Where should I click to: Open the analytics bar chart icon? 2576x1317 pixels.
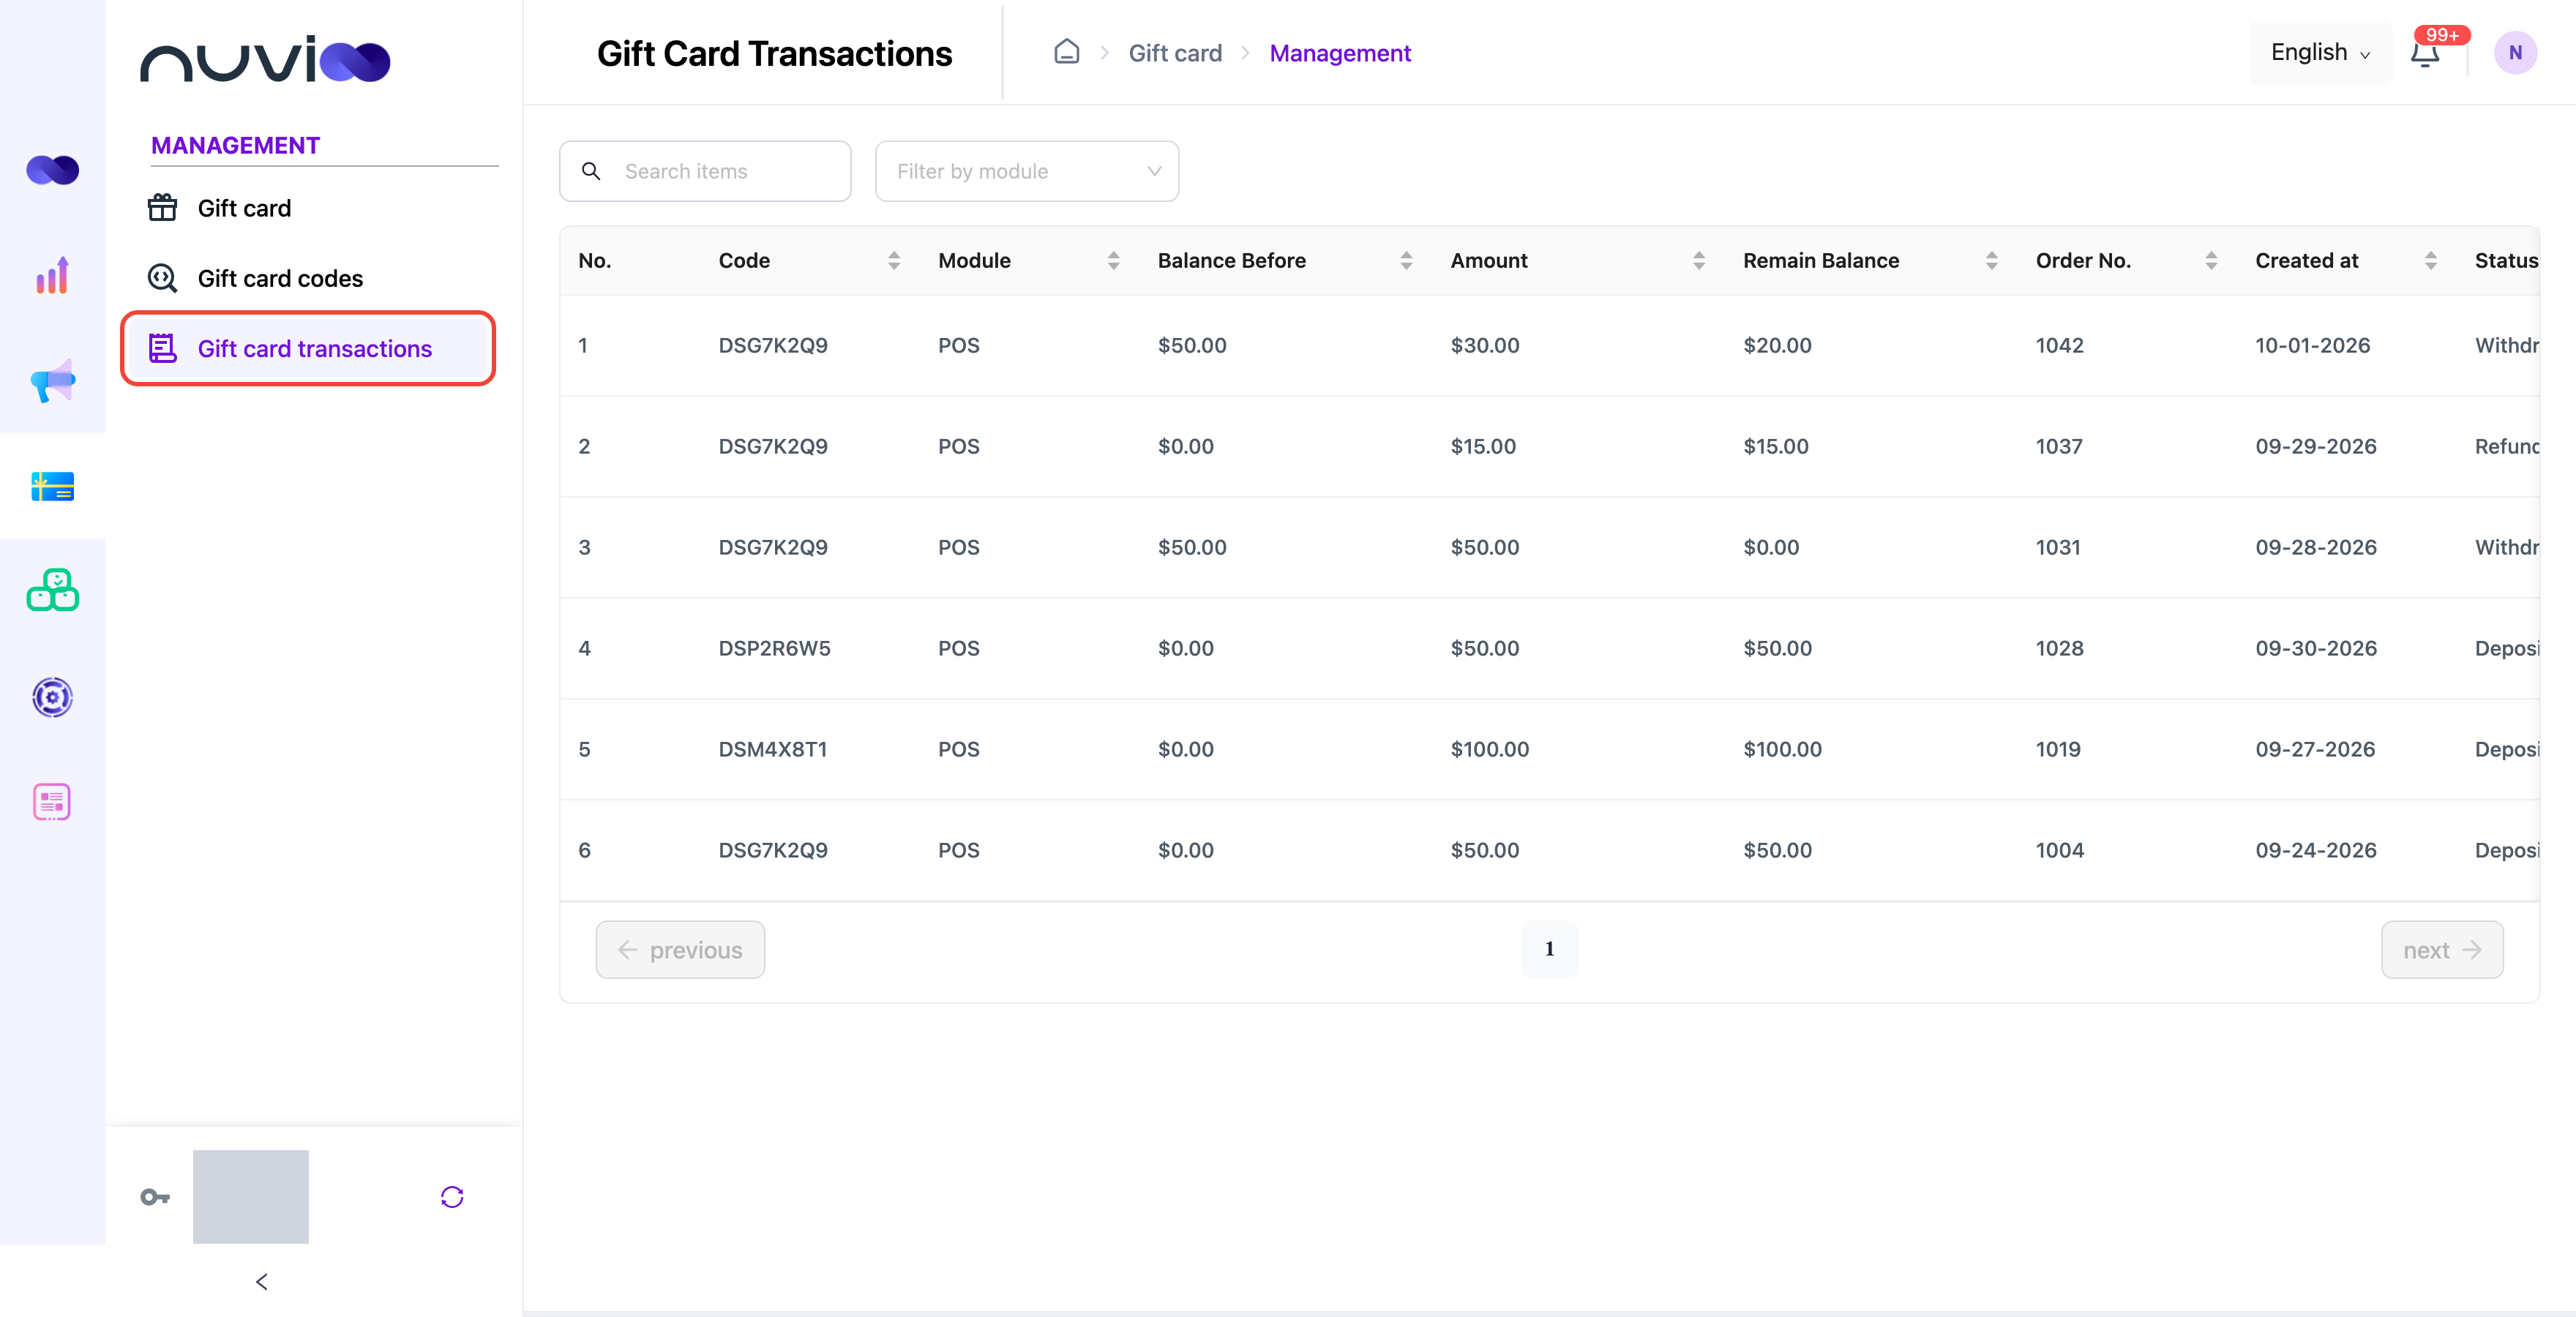(x=52, y=275)
